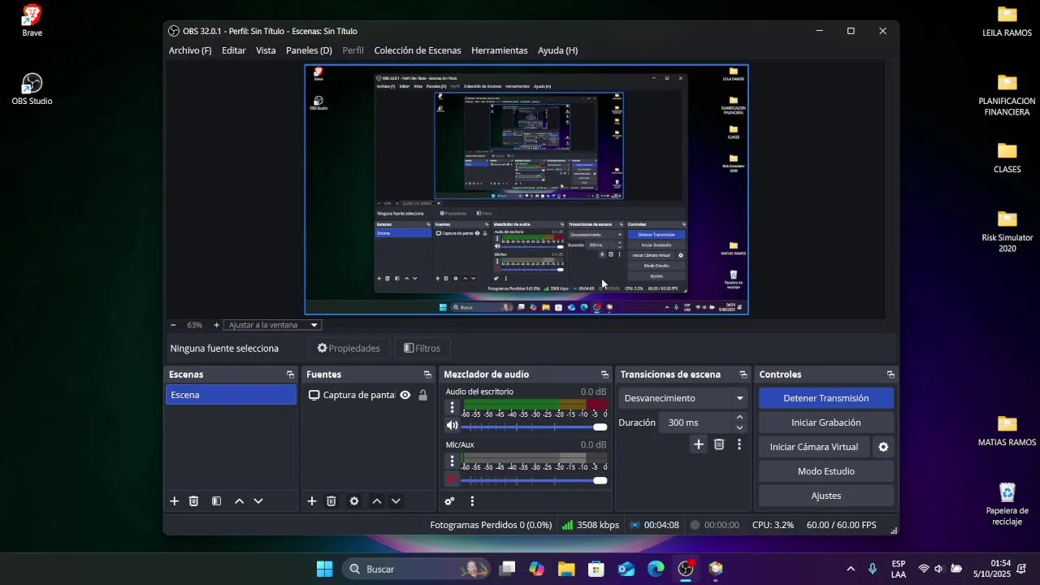This screenshot has width=1040, height=585.
Task: Open Vista menu
Action: (266, 50)
